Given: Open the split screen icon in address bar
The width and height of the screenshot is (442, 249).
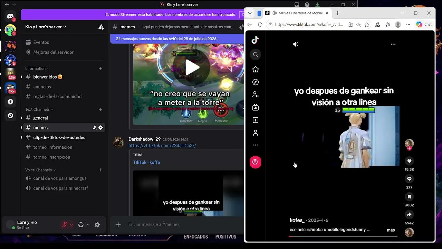Looking at the screenshot, I should click(350, 25).
